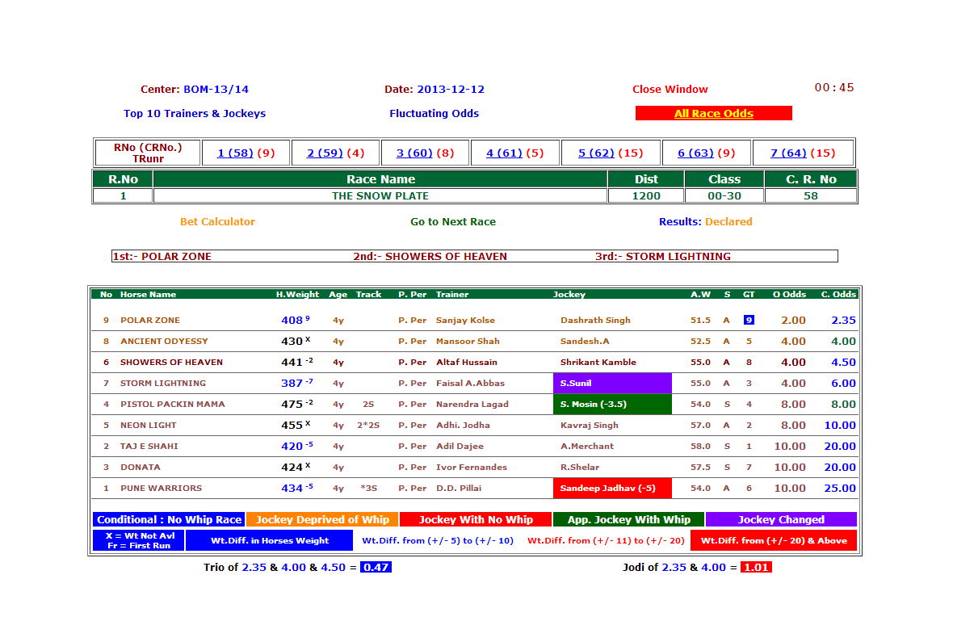Click jockey S.Sunil purple cell
The image size is (953, 642).
click(x=612, y=384)
